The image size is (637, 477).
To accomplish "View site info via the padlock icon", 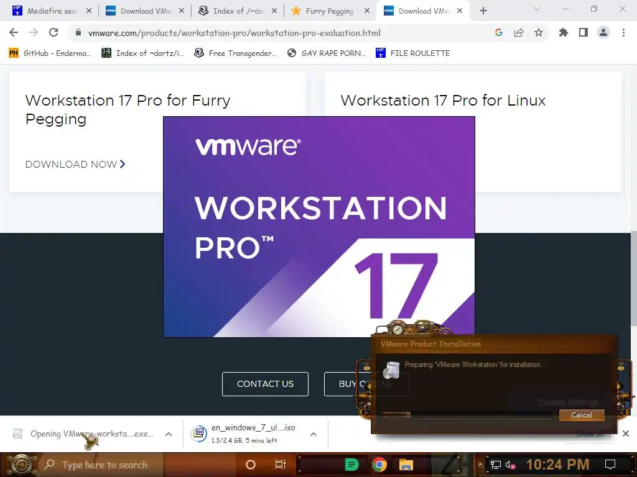I will point(78,33).
